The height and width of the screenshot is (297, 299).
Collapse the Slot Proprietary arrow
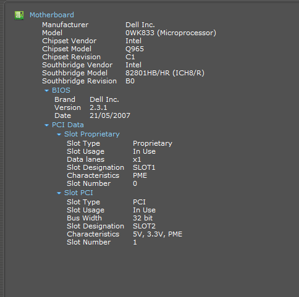(59, 135)
